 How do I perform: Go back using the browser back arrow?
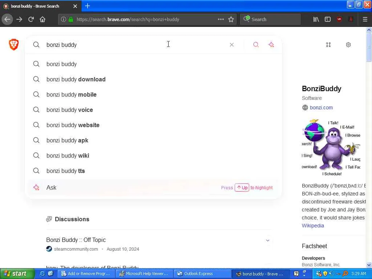click(7, 19)
